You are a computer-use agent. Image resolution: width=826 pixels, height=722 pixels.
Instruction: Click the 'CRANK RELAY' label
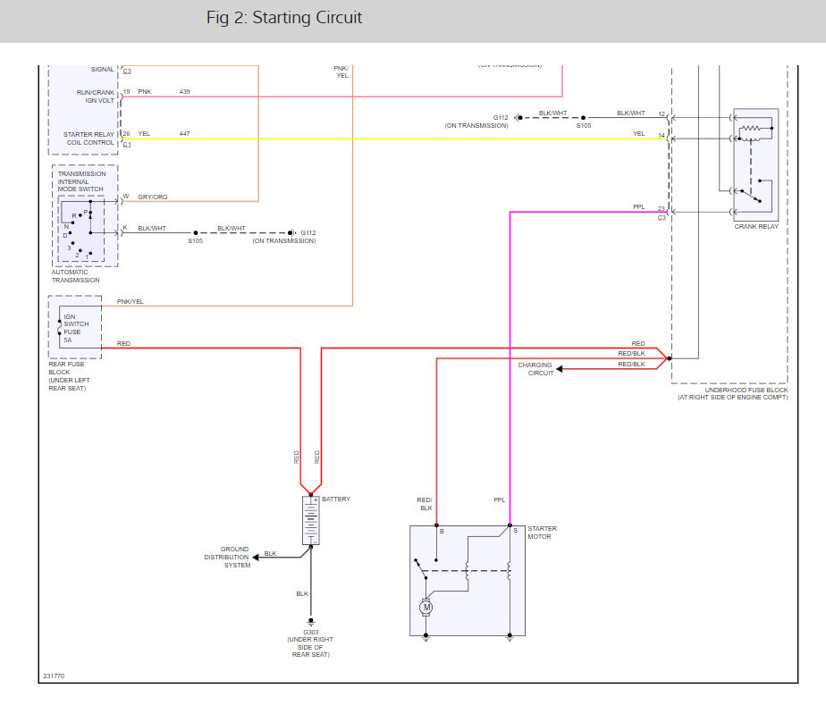click(x=756, y=226)
